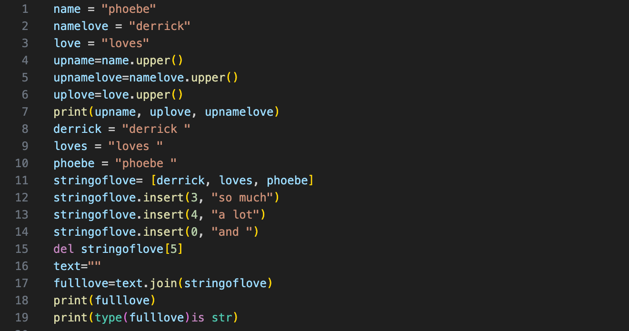The width and height of the screenshot is (629, 331).
Task: Click the "loves" string on line 3
Action: point(126,43)
